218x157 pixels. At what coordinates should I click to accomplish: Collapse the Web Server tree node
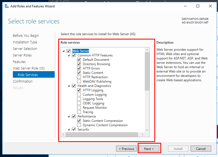coord(64,51)
